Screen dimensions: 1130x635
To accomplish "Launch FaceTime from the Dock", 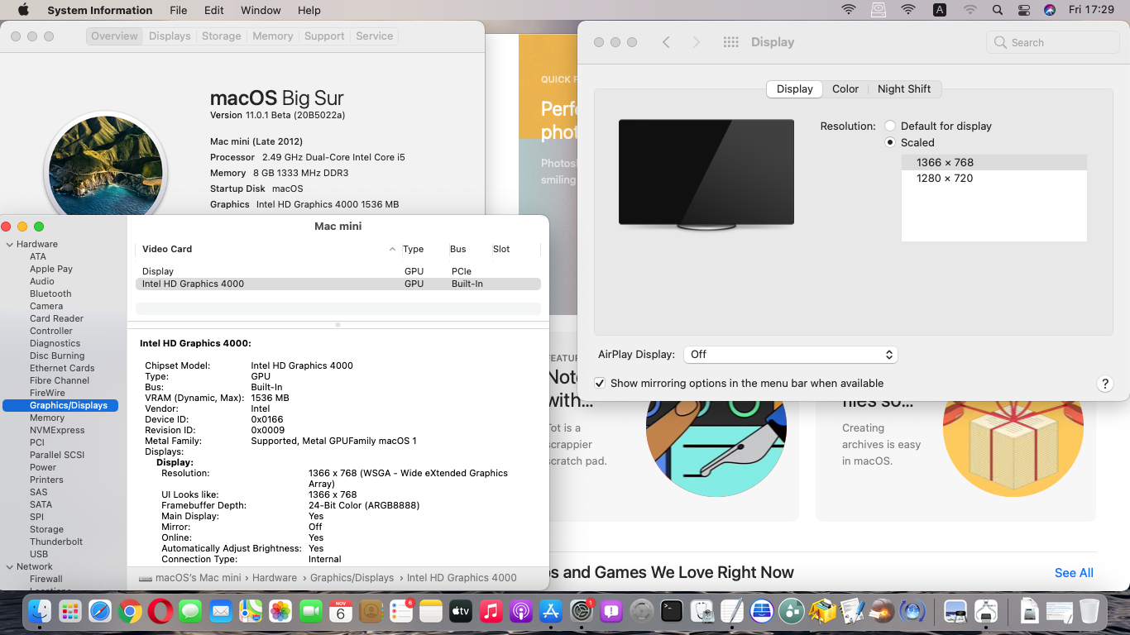I will (310, 612).
